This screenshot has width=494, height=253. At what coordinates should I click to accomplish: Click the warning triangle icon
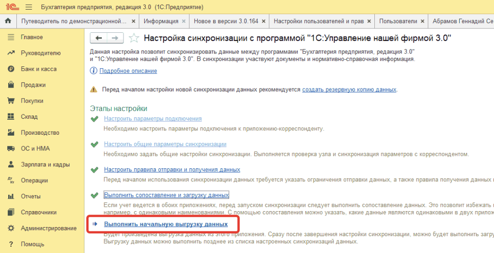coord(94,89)
